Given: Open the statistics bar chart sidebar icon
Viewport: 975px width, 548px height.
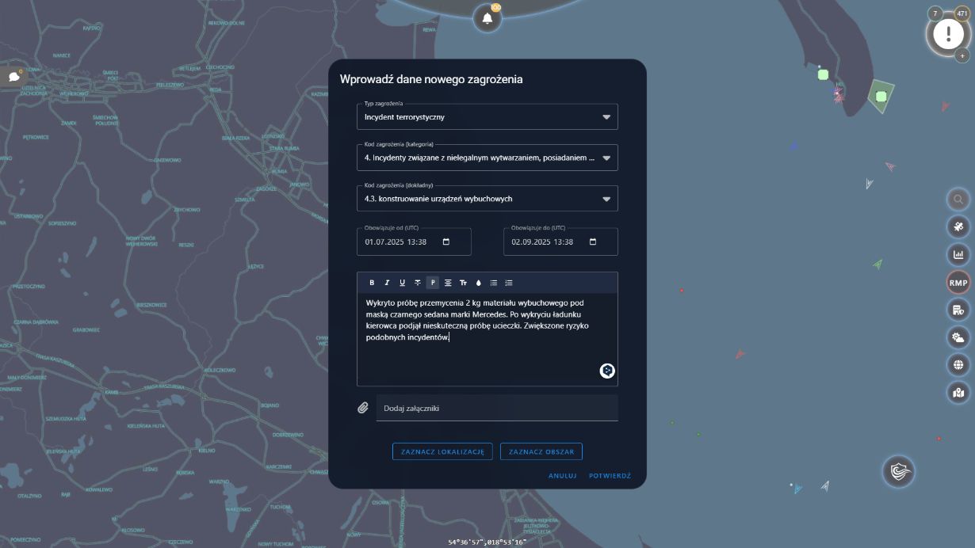Looking at the screenshot, I should 958,254.
